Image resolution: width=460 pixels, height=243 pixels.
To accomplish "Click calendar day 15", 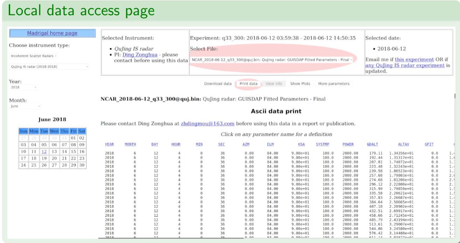I will click(x=73, y=152).
